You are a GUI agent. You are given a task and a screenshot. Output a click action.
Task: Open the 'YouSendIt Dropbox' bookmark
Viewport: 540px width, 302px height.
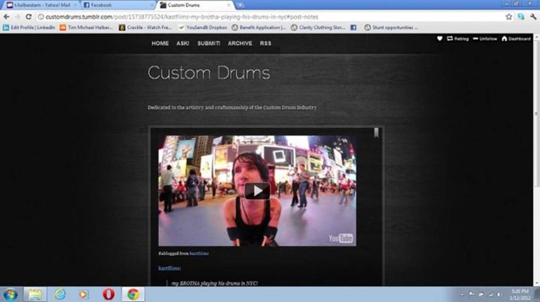(x=203, y=27)
